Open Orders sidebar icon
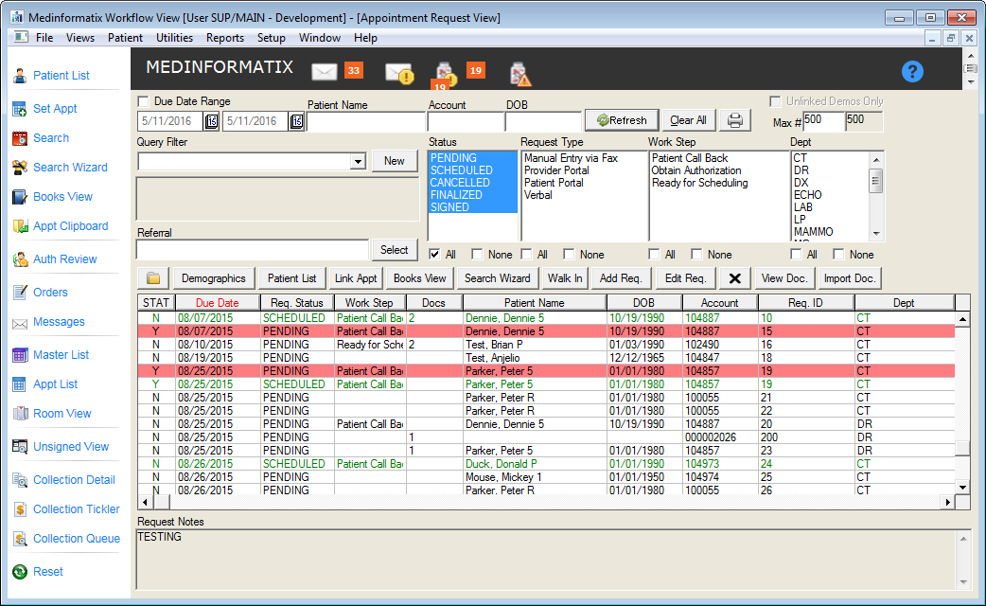 (x=20, y=293)
